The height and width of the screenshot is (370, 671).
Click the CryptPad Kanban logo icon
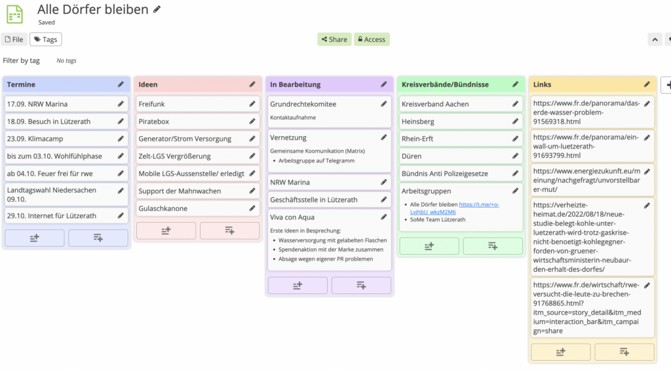click(14, 14)
